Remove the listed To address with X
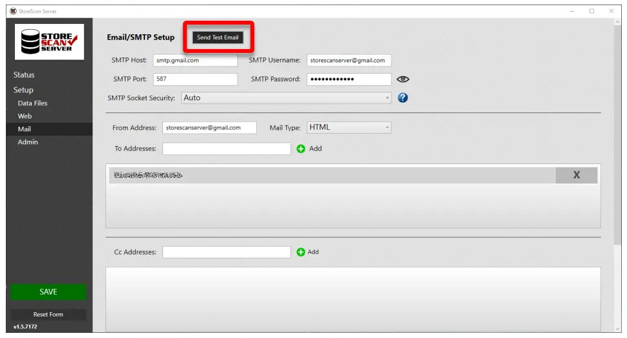The width and height of the screenshot is (627, 338). click(577, 175)
